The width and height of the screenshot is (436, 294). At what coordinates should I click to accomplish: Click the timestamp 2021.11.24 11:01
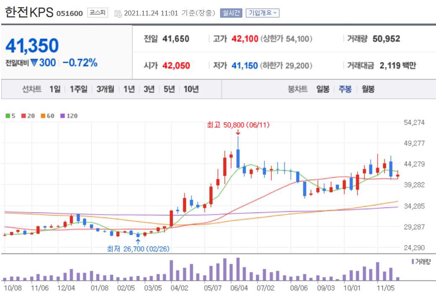[x=151, y=13]
